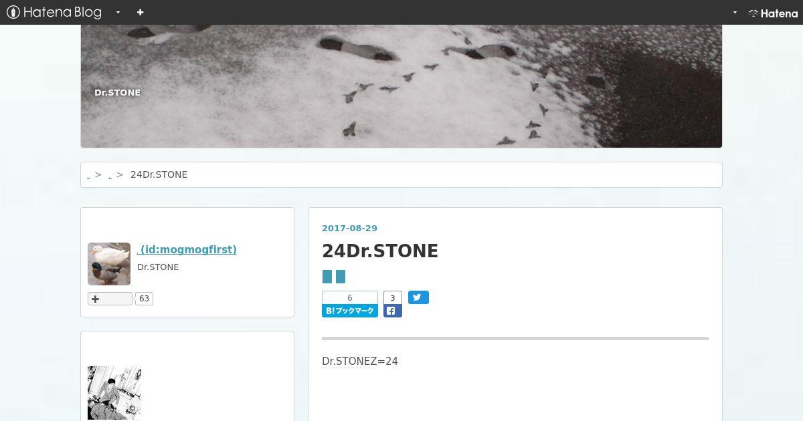The image size is (803, 421).
Task: Tweet the post with the Twitter button
Action: pyautogui.click(x=418, y=297)
